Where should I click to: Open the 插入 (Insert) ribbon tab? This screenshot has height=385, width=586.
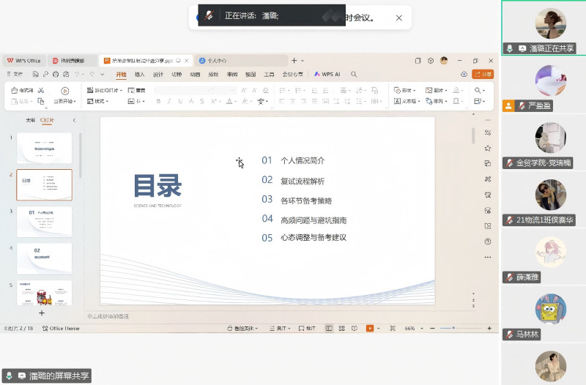139,74
